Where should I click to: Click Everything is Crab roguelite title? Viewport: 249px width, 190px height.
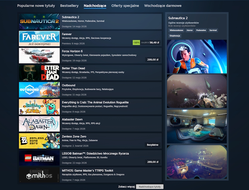95,102
